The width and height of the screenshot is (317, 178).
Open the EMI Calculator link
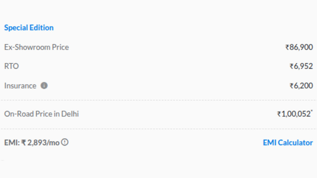pyautogui.click(x=288, y=143)
